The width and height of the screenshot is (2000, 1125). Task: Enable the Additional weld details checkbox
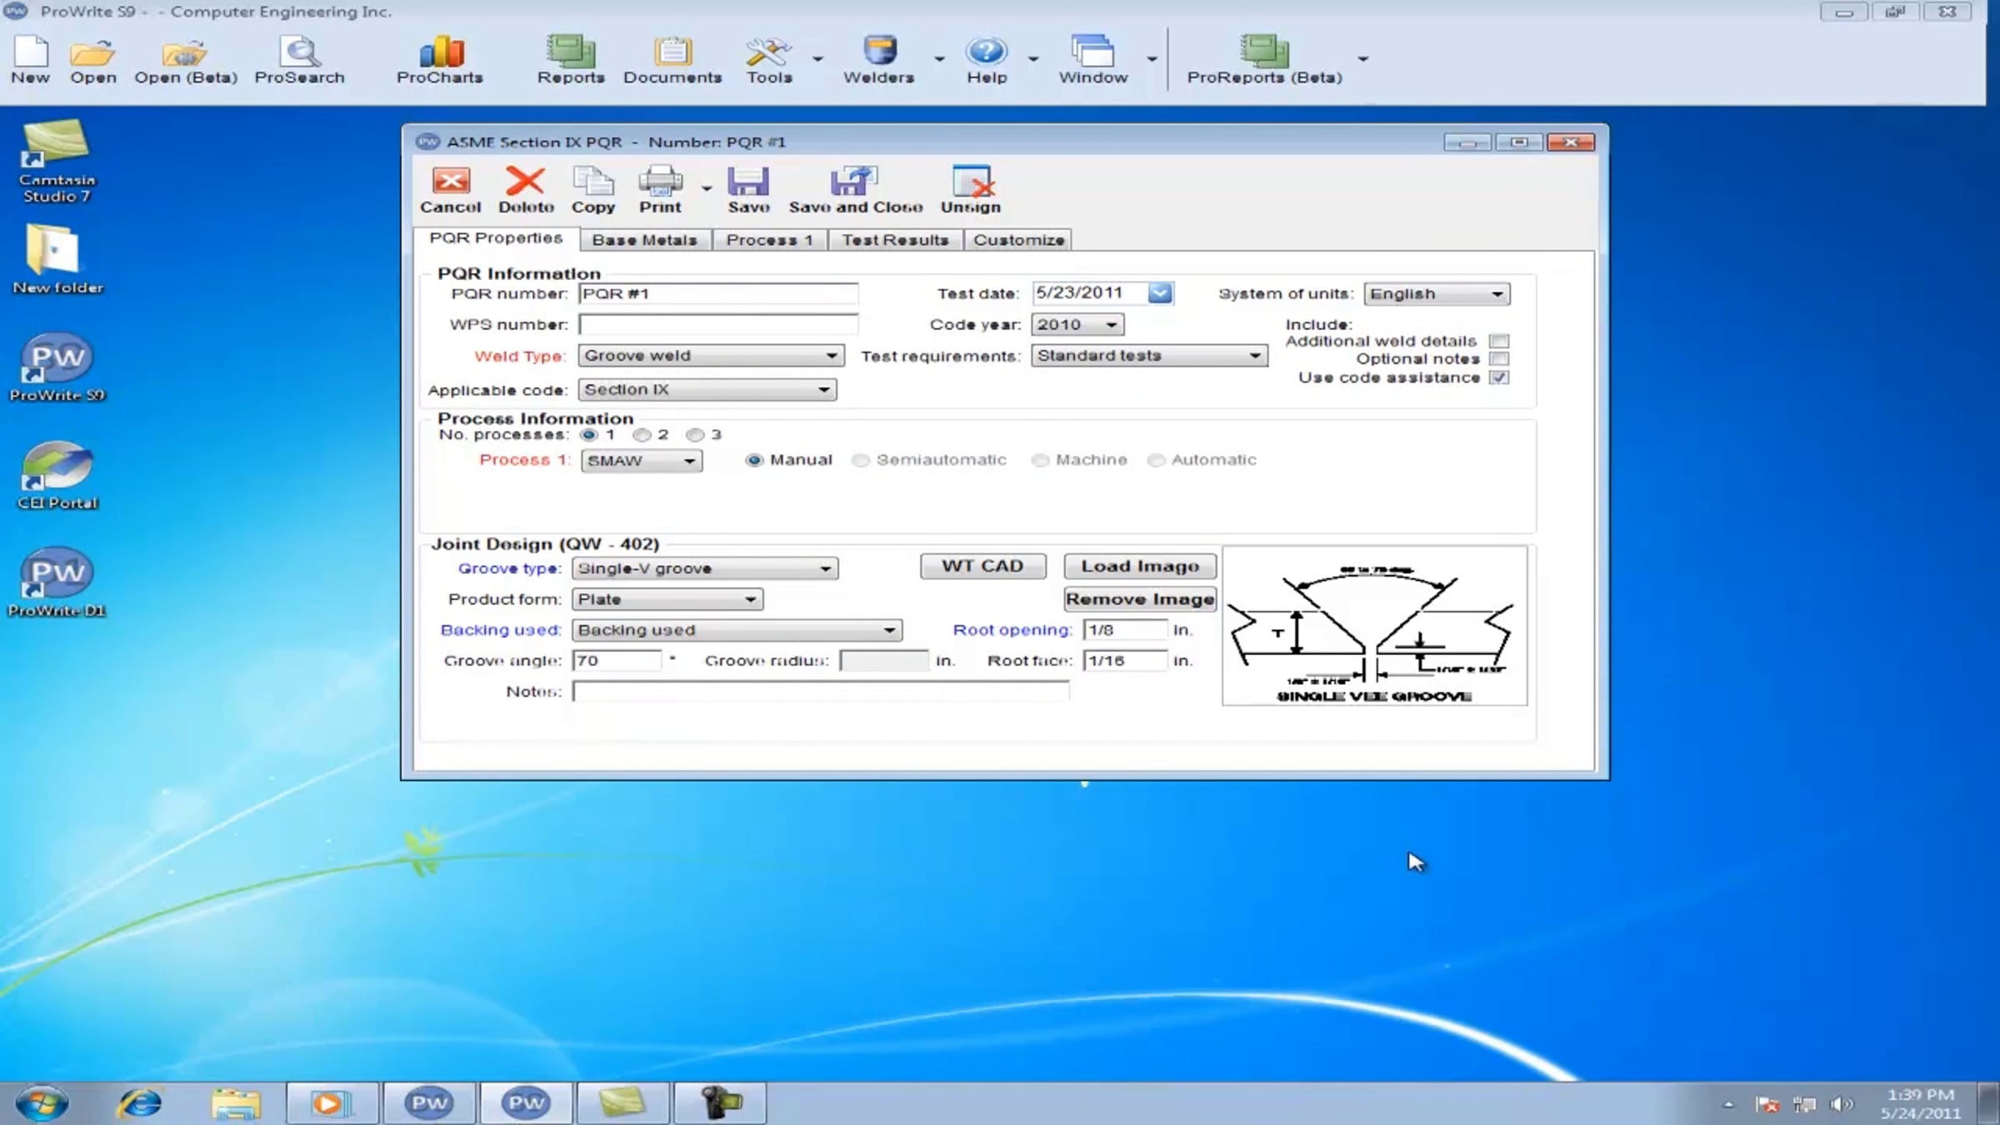(x=1499, y=341)
